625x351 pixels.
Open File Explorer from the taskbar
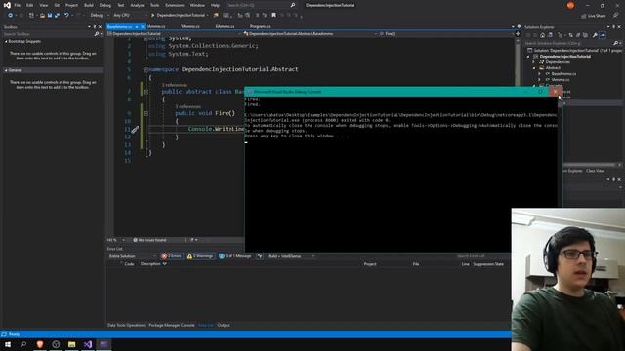click(x=71, y=344)
